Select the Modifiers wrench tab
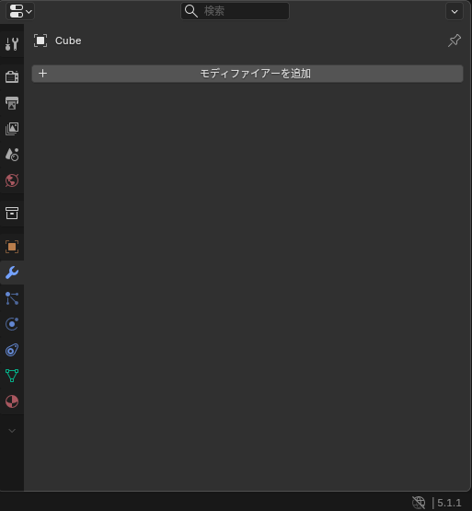 click(x=12, y=273)
